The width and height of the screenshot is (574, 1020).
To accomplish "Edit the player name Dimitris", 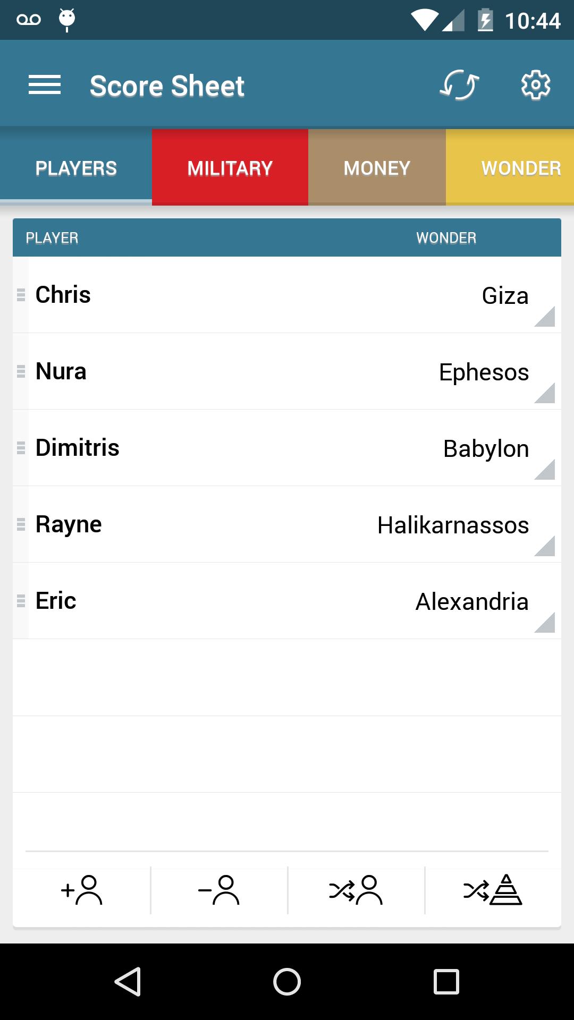I will [x=78, y=448].
